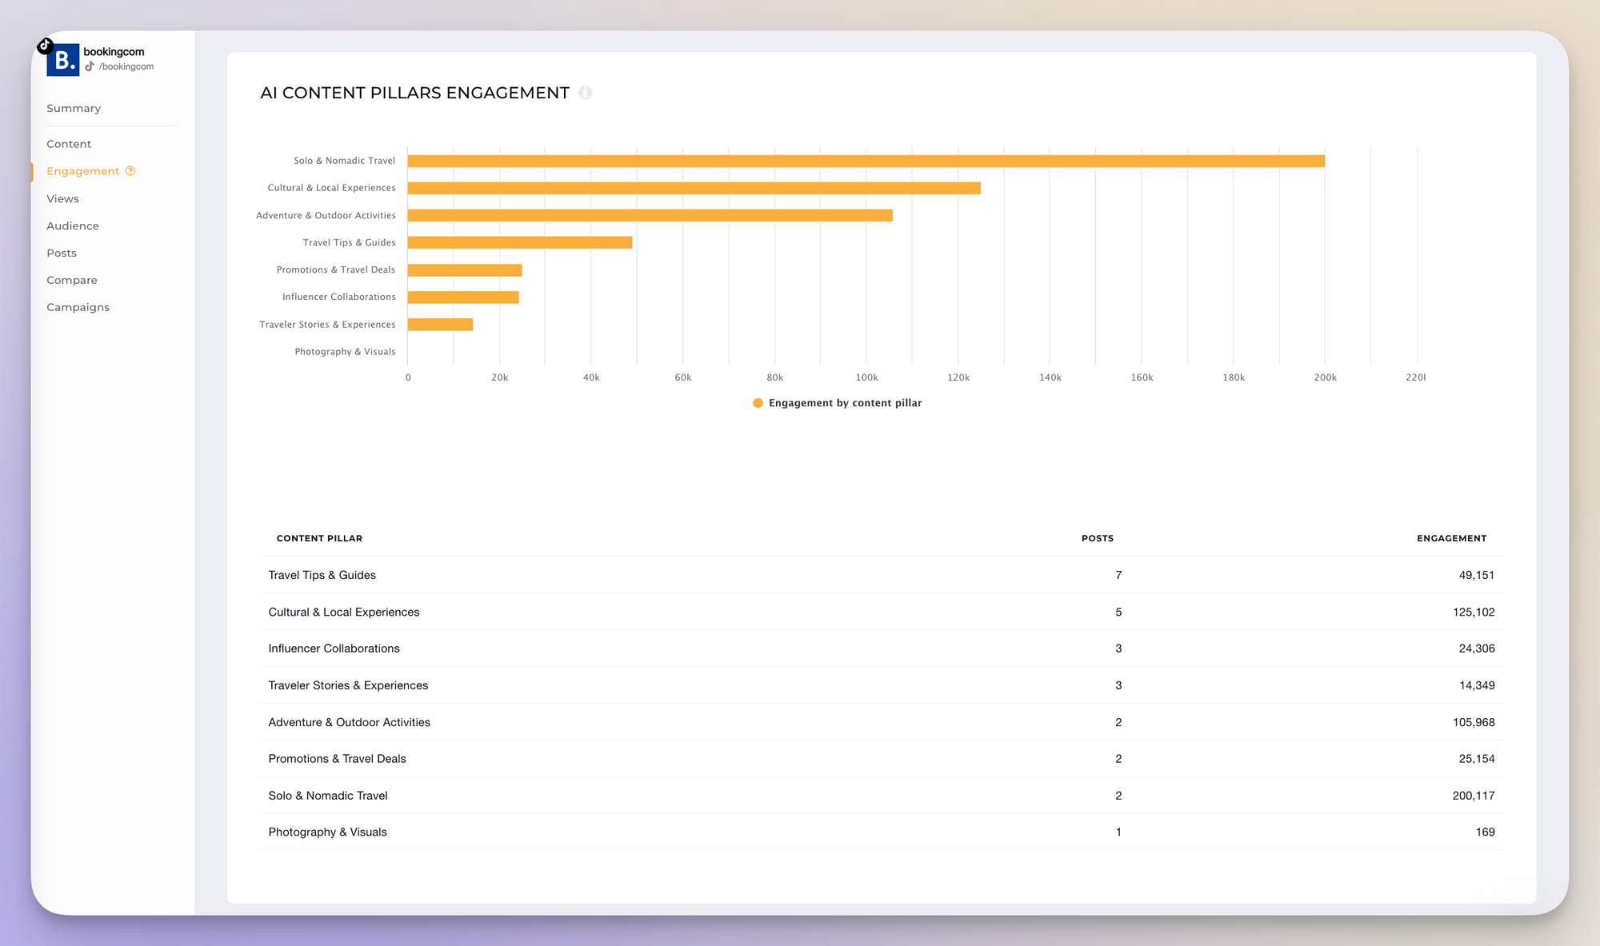
Task: Click the engagement value 105,968
Action: pyautogui.click(x=1474, y=722)
